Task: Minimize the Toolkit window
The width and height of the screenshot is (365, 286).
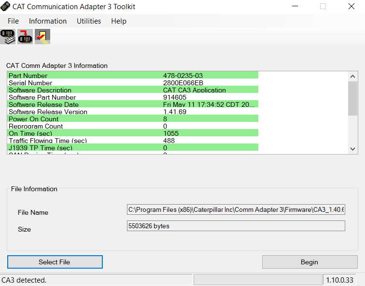Action: 295,6
